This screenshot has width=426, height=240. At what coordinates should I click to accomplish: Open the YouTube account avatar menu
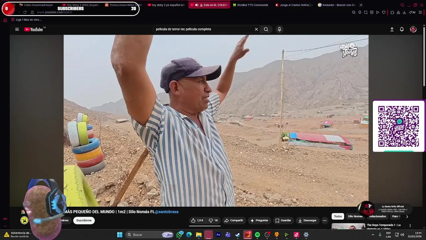(413, 29)
